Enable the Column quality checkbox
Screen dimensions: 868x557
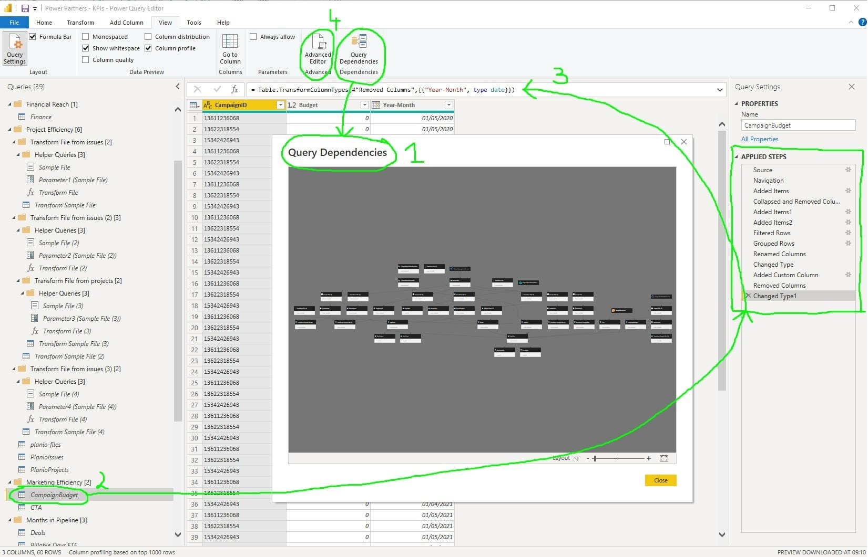click(x=85, y=59)
